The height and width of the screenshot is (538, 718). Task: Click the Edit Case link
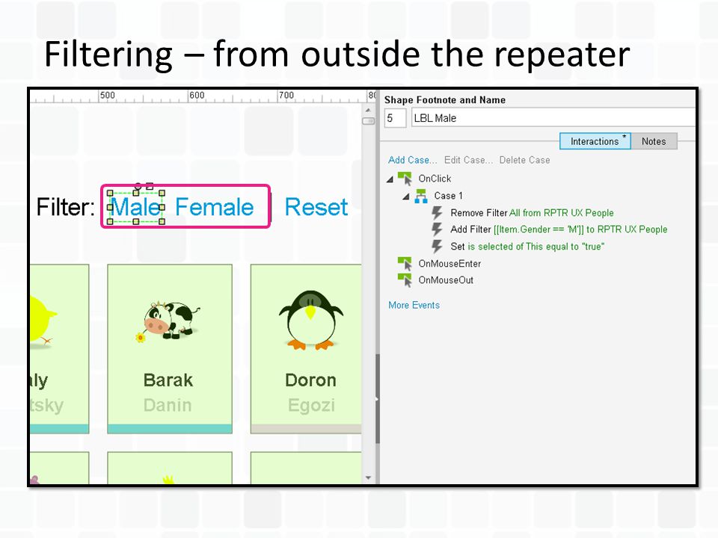pos(468,160)
